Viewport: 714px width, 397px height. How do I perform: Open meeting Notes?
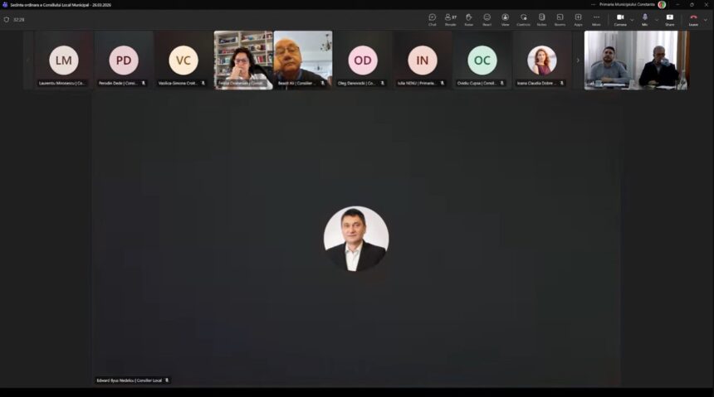coord(541,19)
